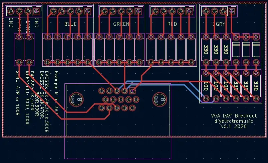Select the square pad of the sync header
This screenshot has width=268, height=163.
[36, 11]
